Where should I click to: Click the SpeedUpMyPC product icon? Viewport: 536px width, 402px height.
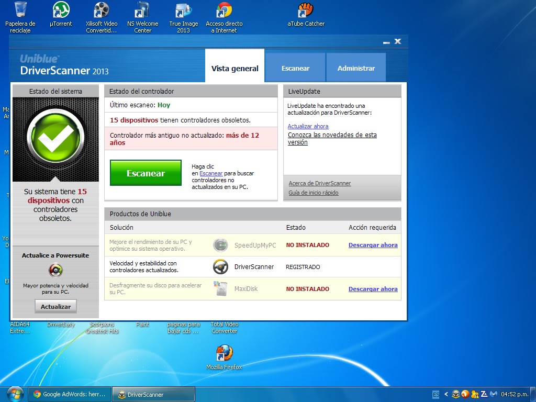(x=220, y=245)
